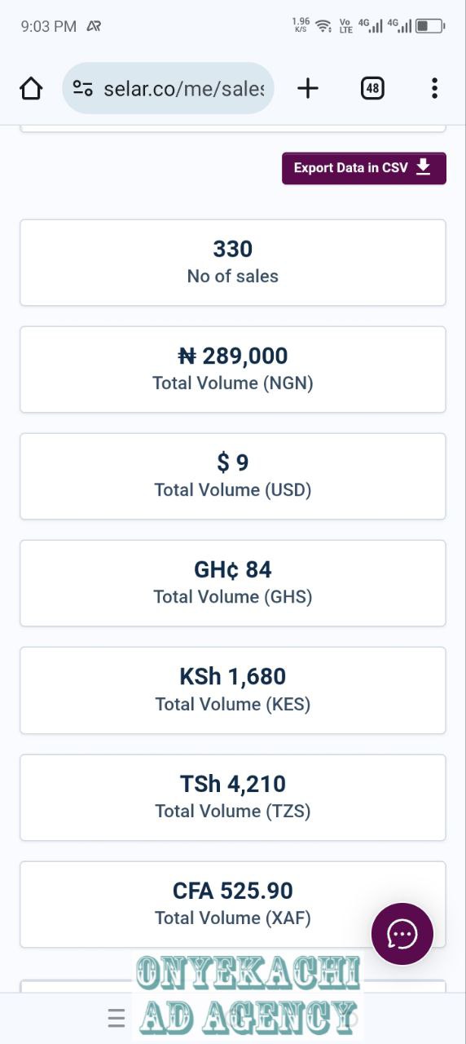Tap the hamburger navigation icon at bottom
The height and width of the screenshot is (1044, 466).
116,1018
